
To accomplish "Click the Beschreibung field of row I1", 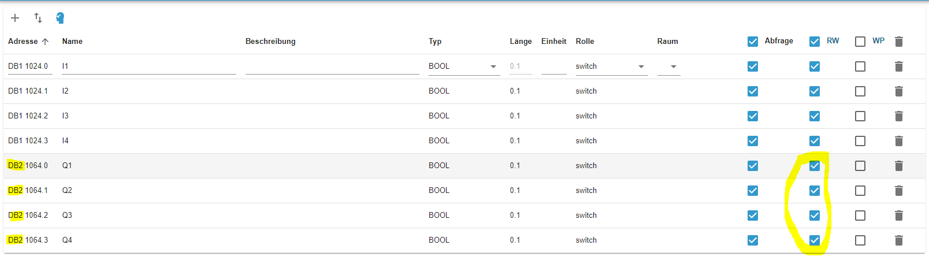I will tap(332, 66).
